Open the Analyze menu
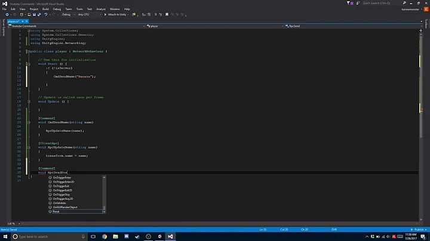 pyautogui.click(x=100, y=9)
